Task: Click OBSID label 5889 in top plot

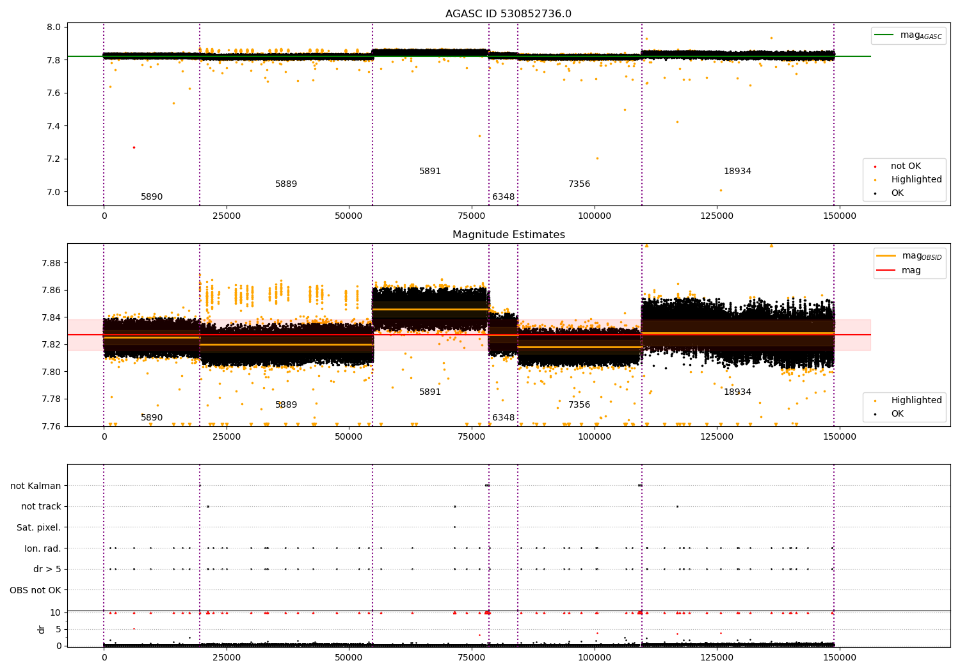Action: pyautogui.click(x=286, y=184)
